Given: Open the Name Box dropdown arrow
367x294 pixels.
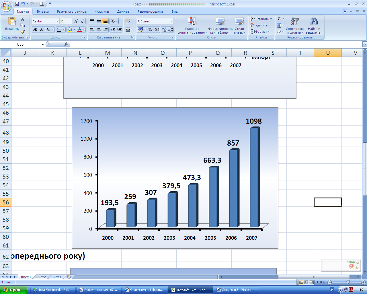Looking at the screenshot, I should 43,45.
